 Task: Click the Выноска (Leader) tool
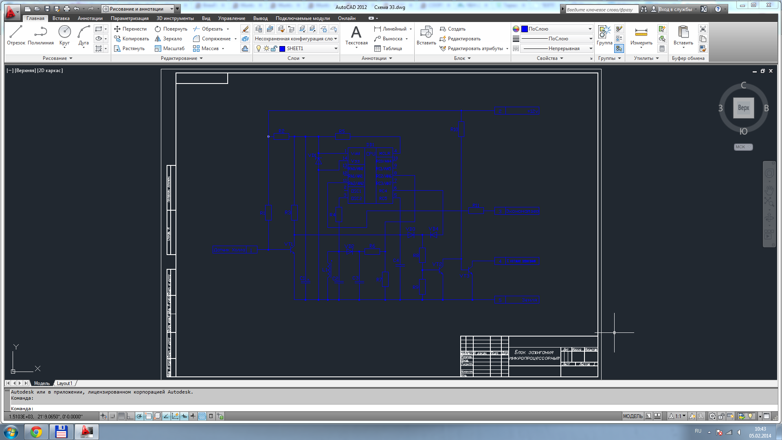pos(388,39)
